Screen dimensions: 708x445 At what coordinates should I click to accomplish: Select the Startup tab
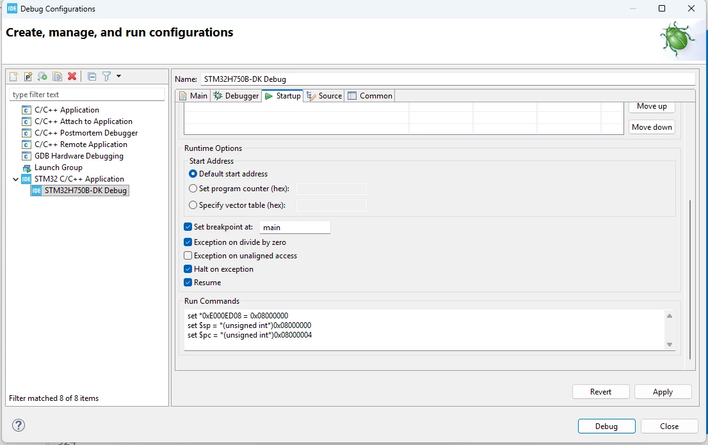click(x=283, y=95)
